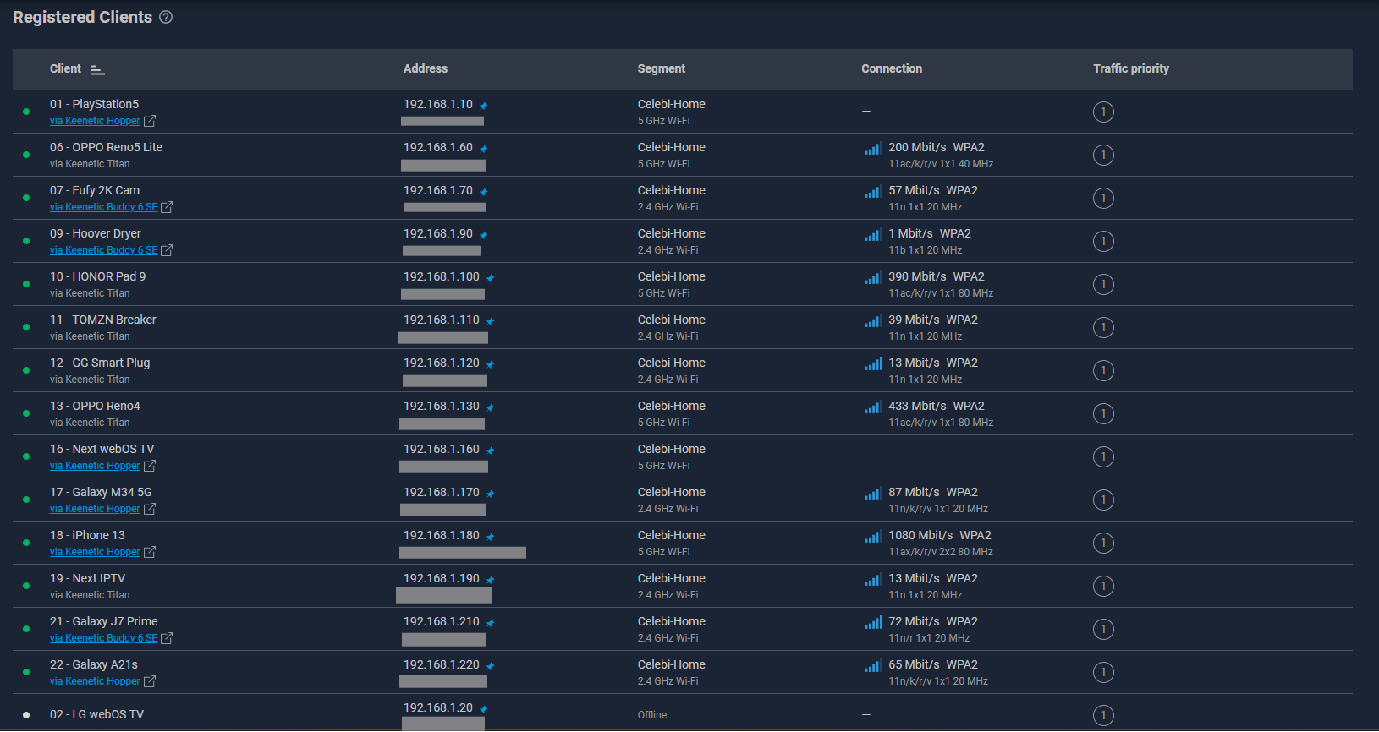Open traffic priority for 01 - PlayStation5
This screenshot has width=1379, height=732.
1103,112
